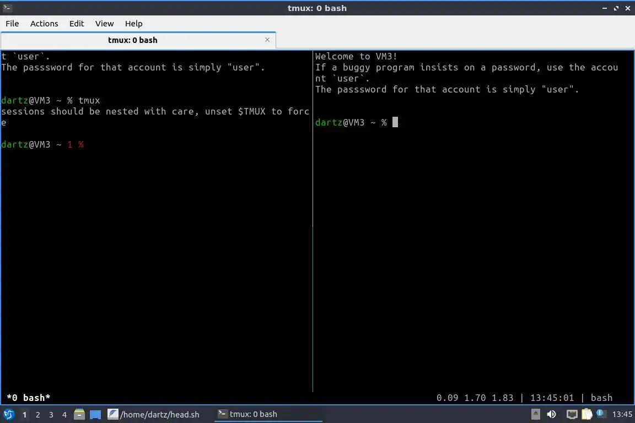Click the 'tmux: 0 bash' taskbar button
Viewport: 635px width, 423px height.
pos(268,415)
